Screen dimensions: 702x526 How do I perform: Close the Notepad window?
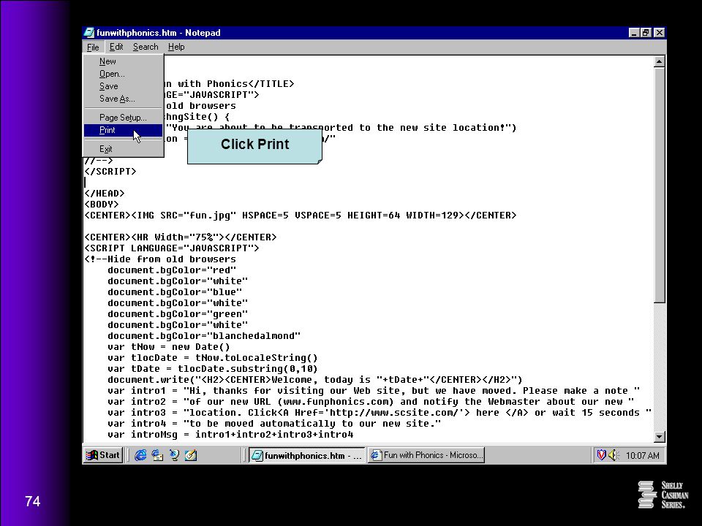(659, 33)
